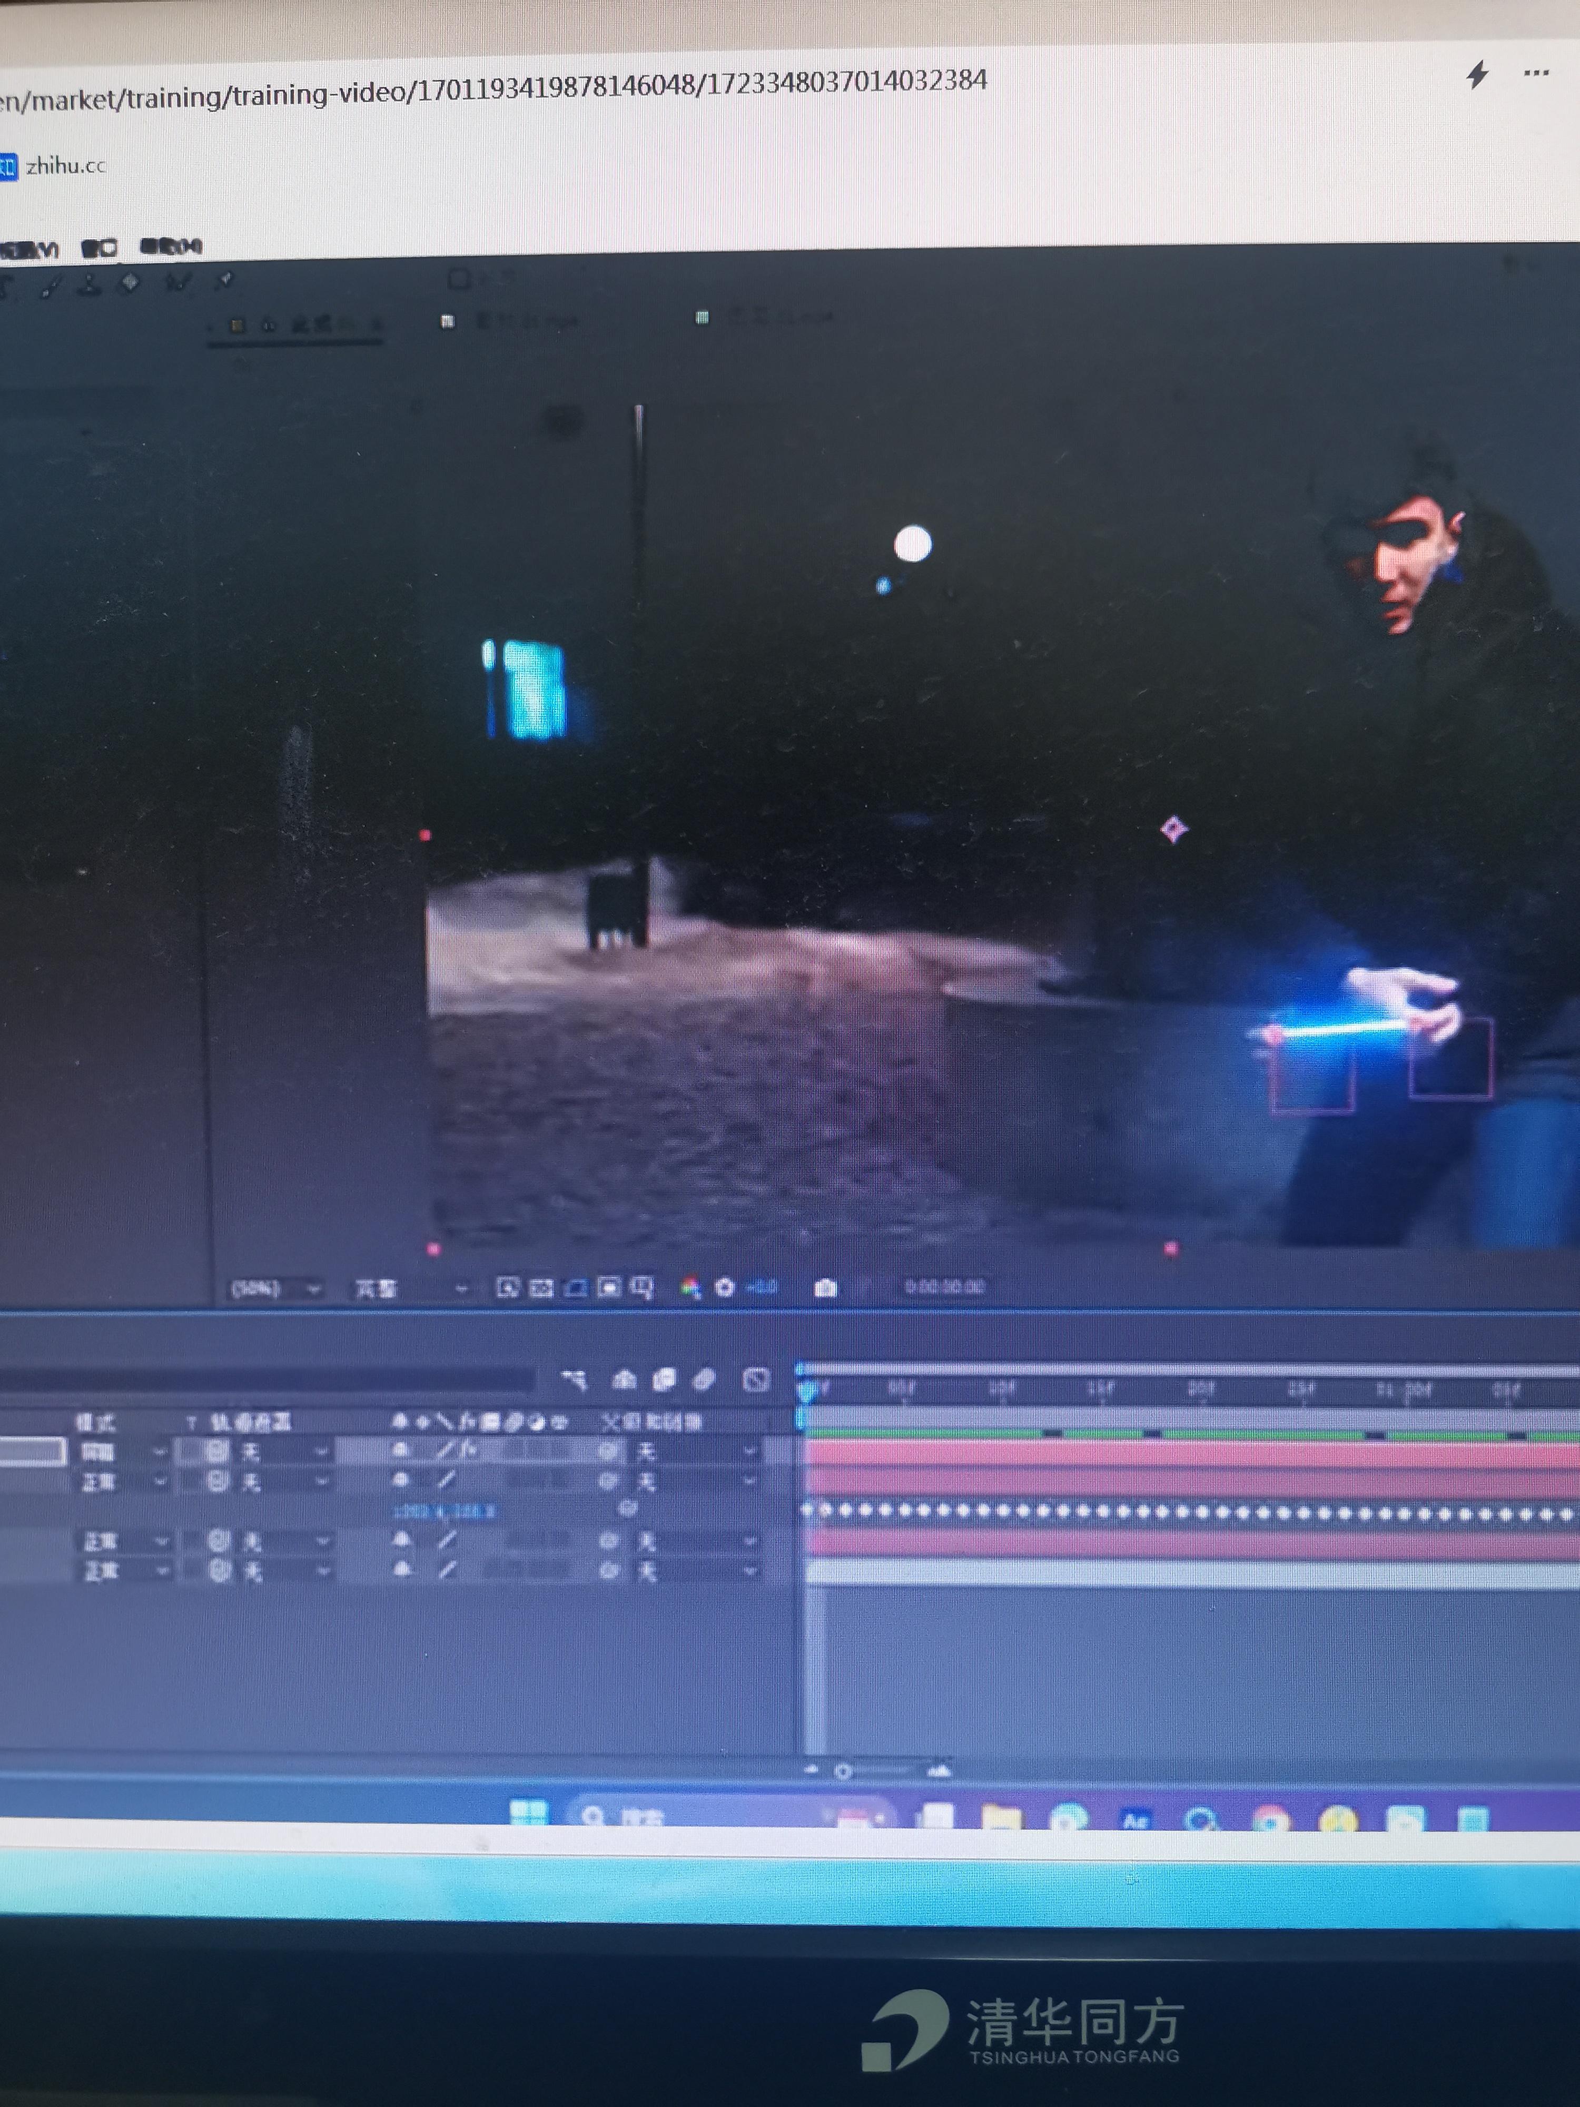This screenshot has height=2107, width=1580.
Task: Open the 窗口 menu
Action: [x=99, y=248]
